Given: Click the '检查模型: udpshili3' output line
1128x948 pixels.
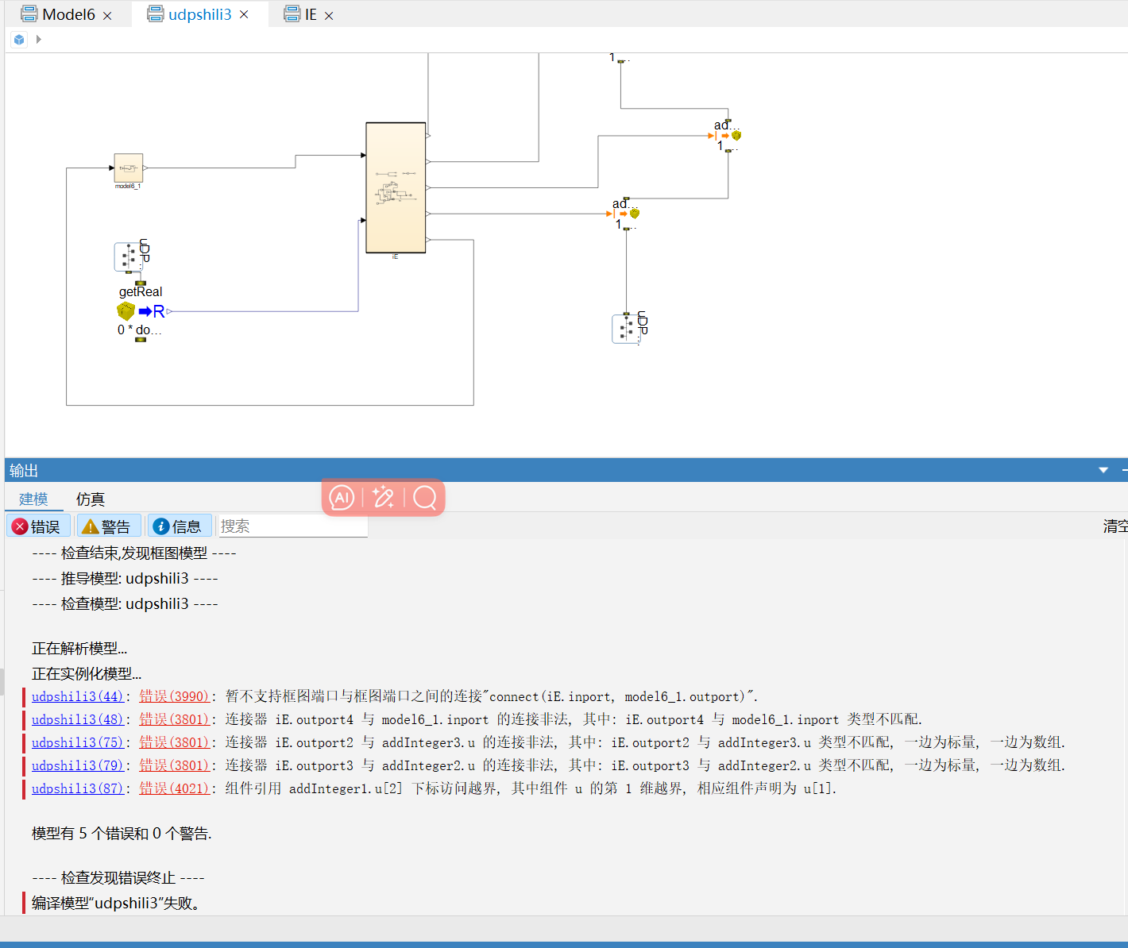Looking at the screenshot, I should point(125,603).
